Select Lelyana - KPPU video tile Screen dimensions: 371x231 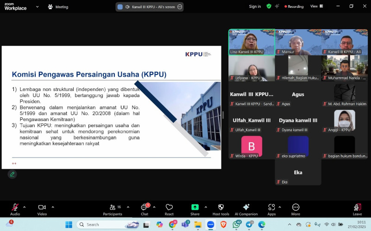[x=252, y=68]
